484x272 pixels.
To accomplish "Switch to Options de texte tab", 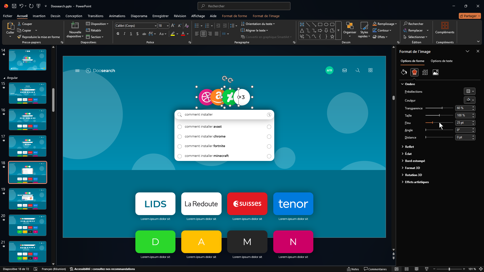I will [441, 61].
